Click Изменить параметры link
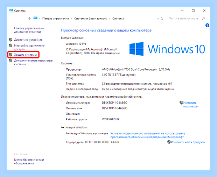The width and height of the screenshot is (217, 177). point(191,105)
